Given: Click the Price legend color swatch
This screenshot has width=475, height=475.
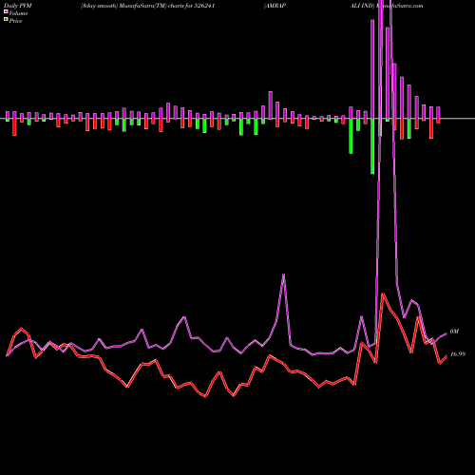Looking at the screenshot, I should pyautogui.click(x=6, y=20).
